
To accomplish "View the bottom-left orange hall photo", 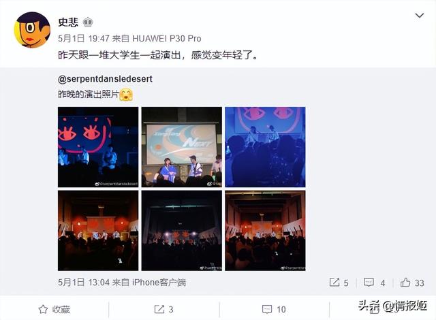I will click(x=98, y=231).
